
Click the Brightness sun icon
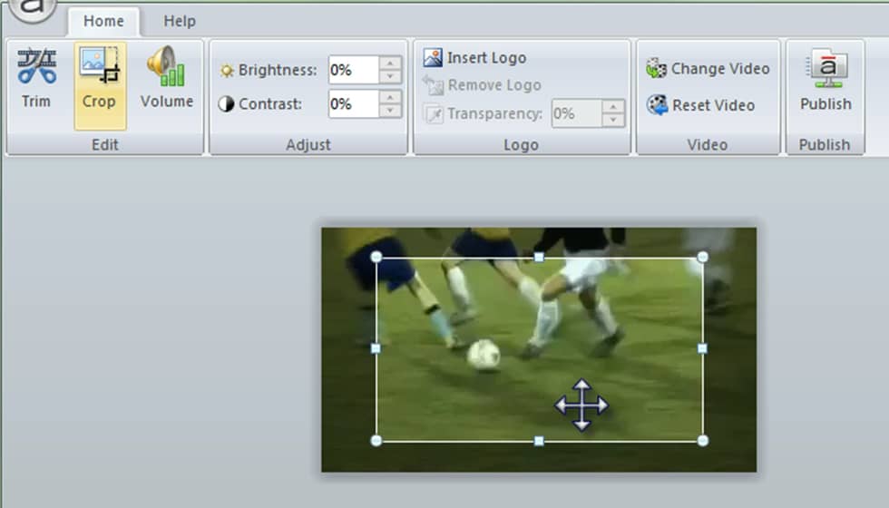(x=227, y=71)
